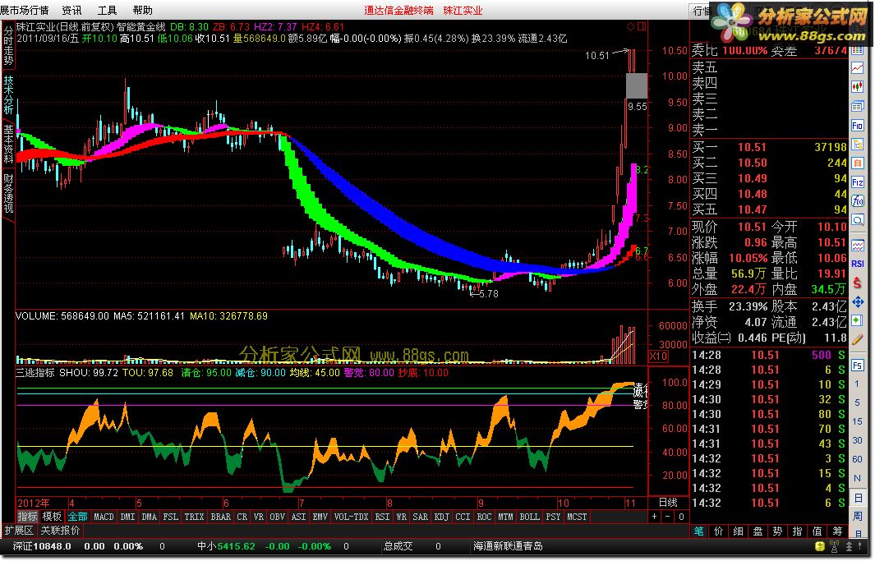Viewport: 875px width, 561px height.
Task: Select the 盘 tab in quote panel
Action: tap(758, 531)
